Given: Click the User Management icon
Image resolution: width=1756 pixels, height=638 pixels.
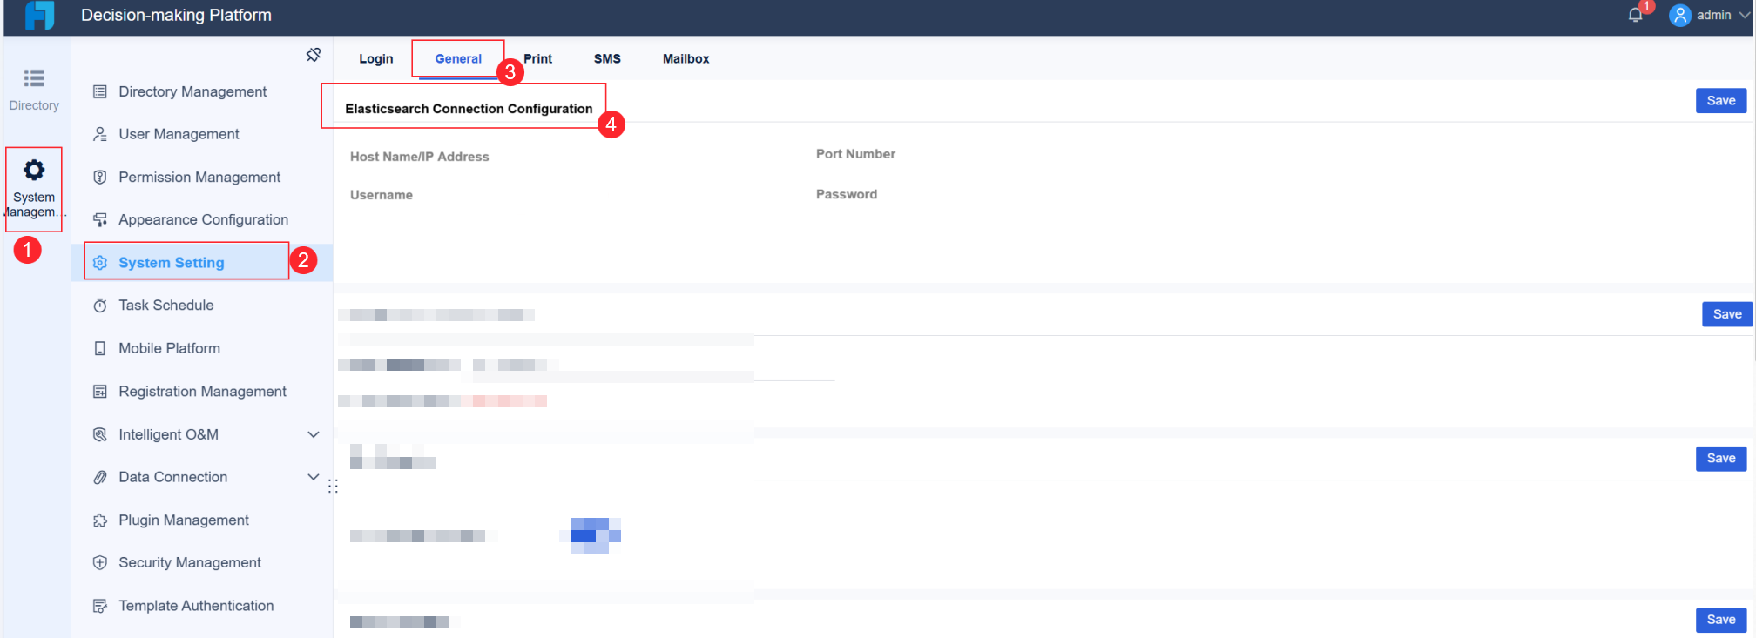Looking at the screenshot, I should 100,134.
